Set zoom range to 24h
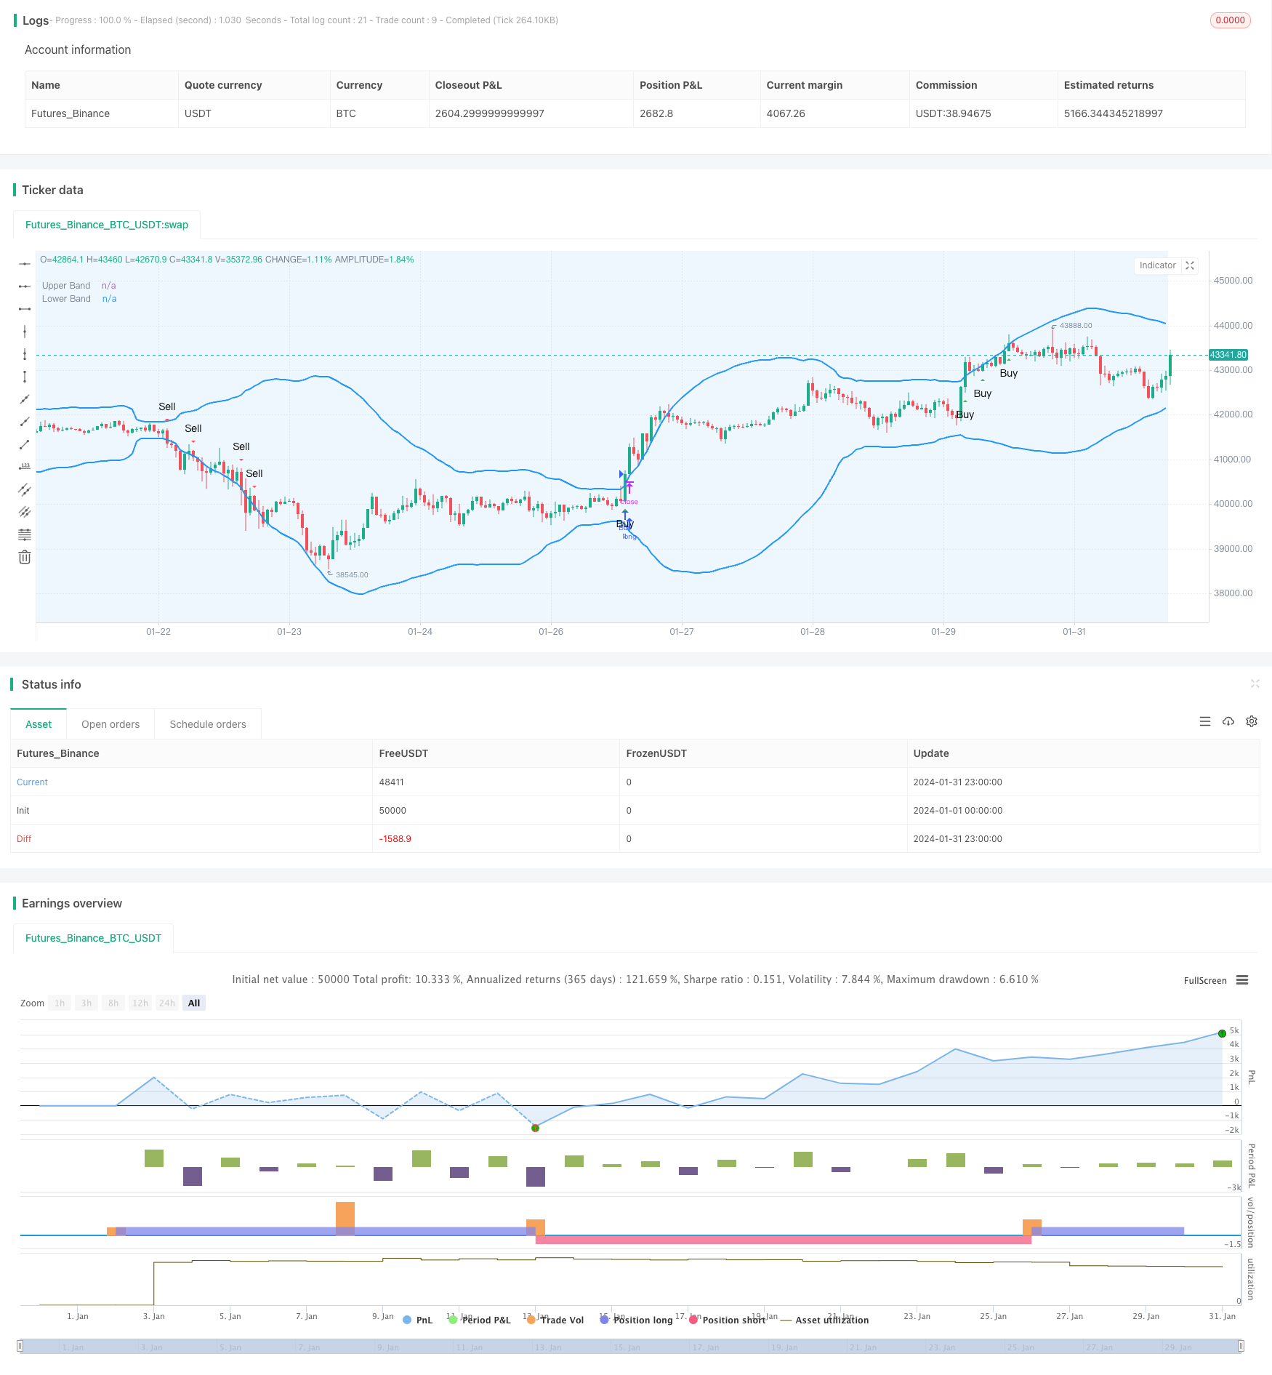1272x1375 pixels. pos(167,1003)
